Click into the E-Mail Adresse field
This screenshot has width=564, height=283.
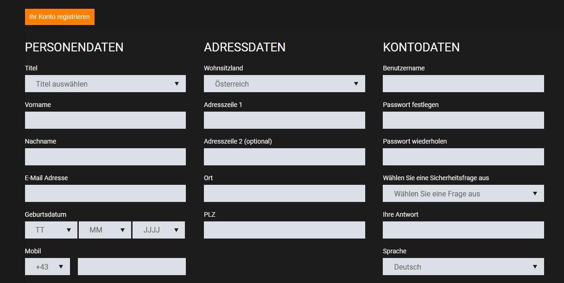click(x=105, y=194)
